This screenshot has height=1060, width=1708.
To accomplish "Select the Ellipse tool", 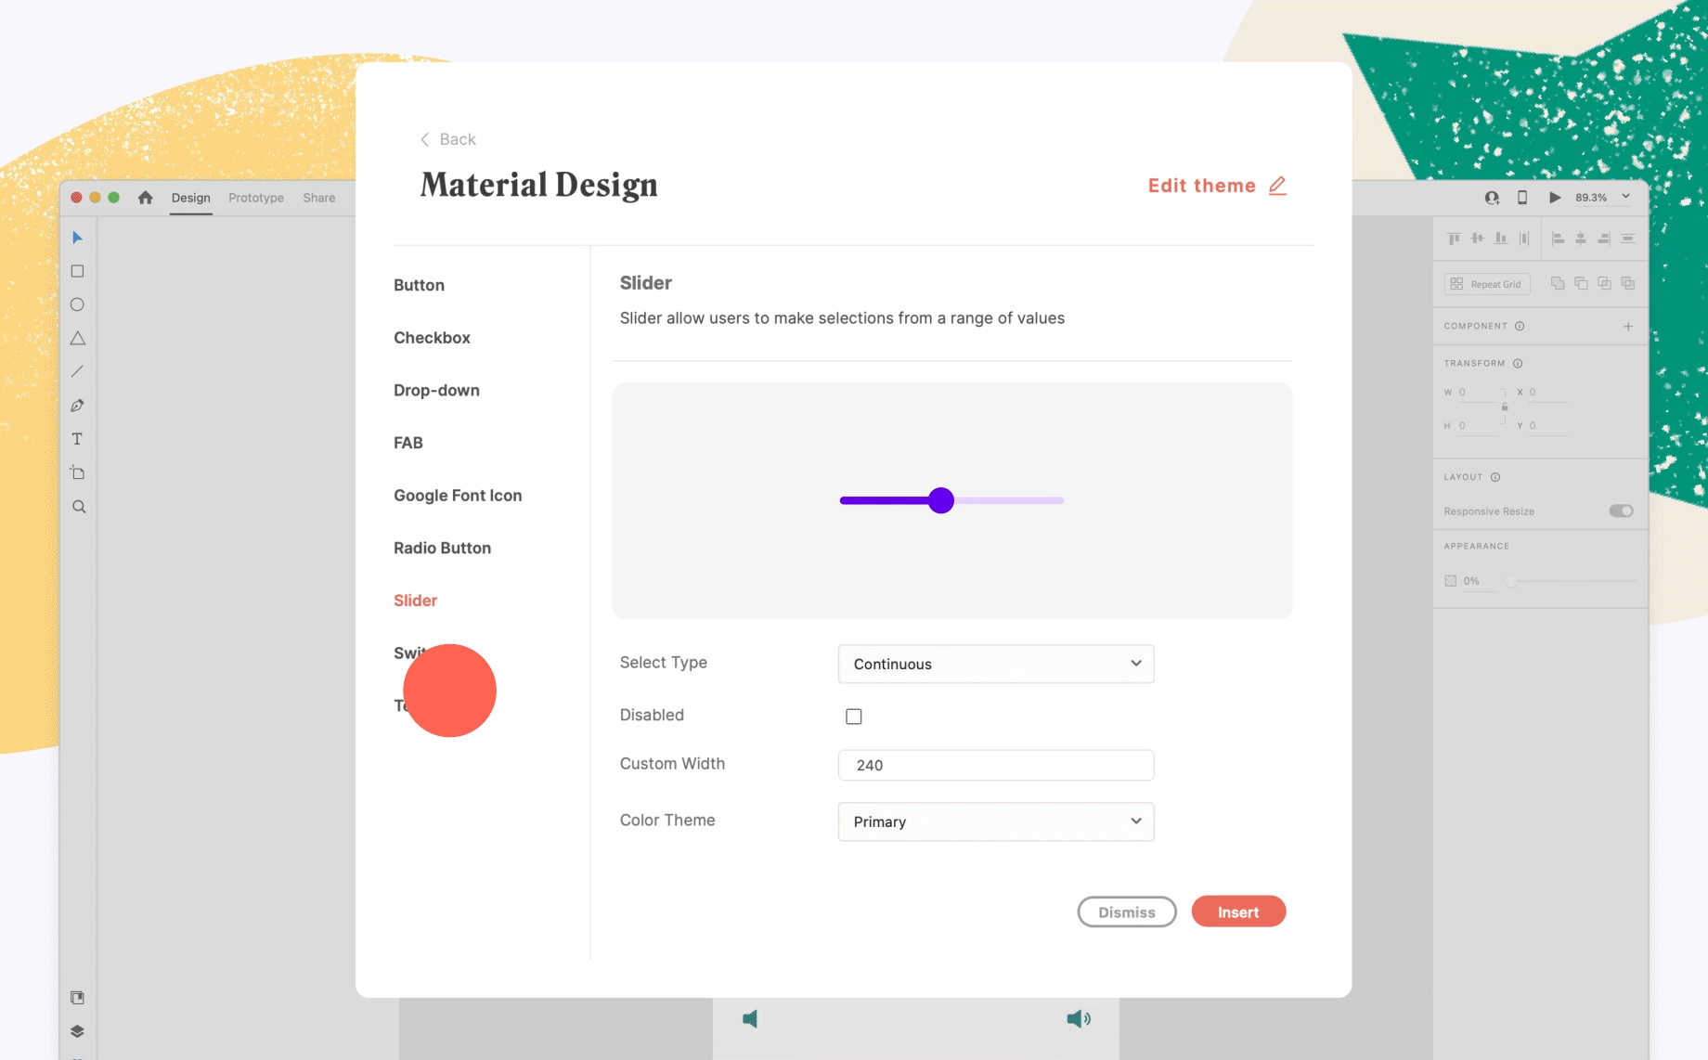I will tap(78, 304).
